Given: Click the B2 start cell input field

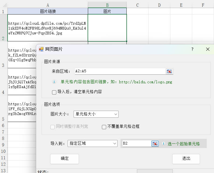Looking at the screenshot, I should pyautogui.click(x=136, y=143).
